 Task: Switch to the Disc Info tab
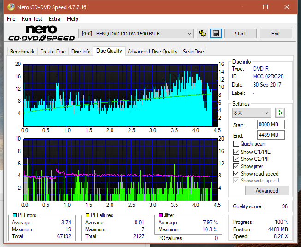(81, 52)
